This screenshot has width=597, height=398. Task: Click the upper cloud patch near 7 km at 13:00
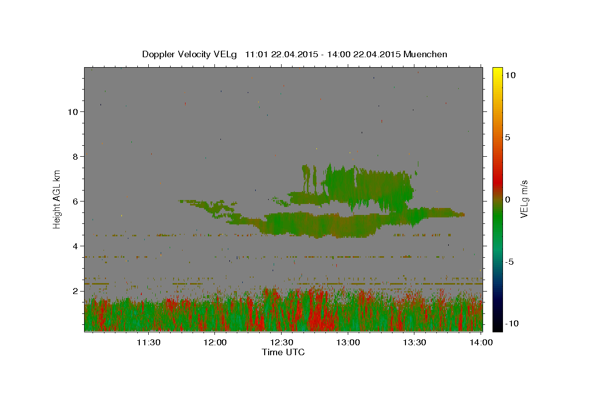click(x=368, y=189)
